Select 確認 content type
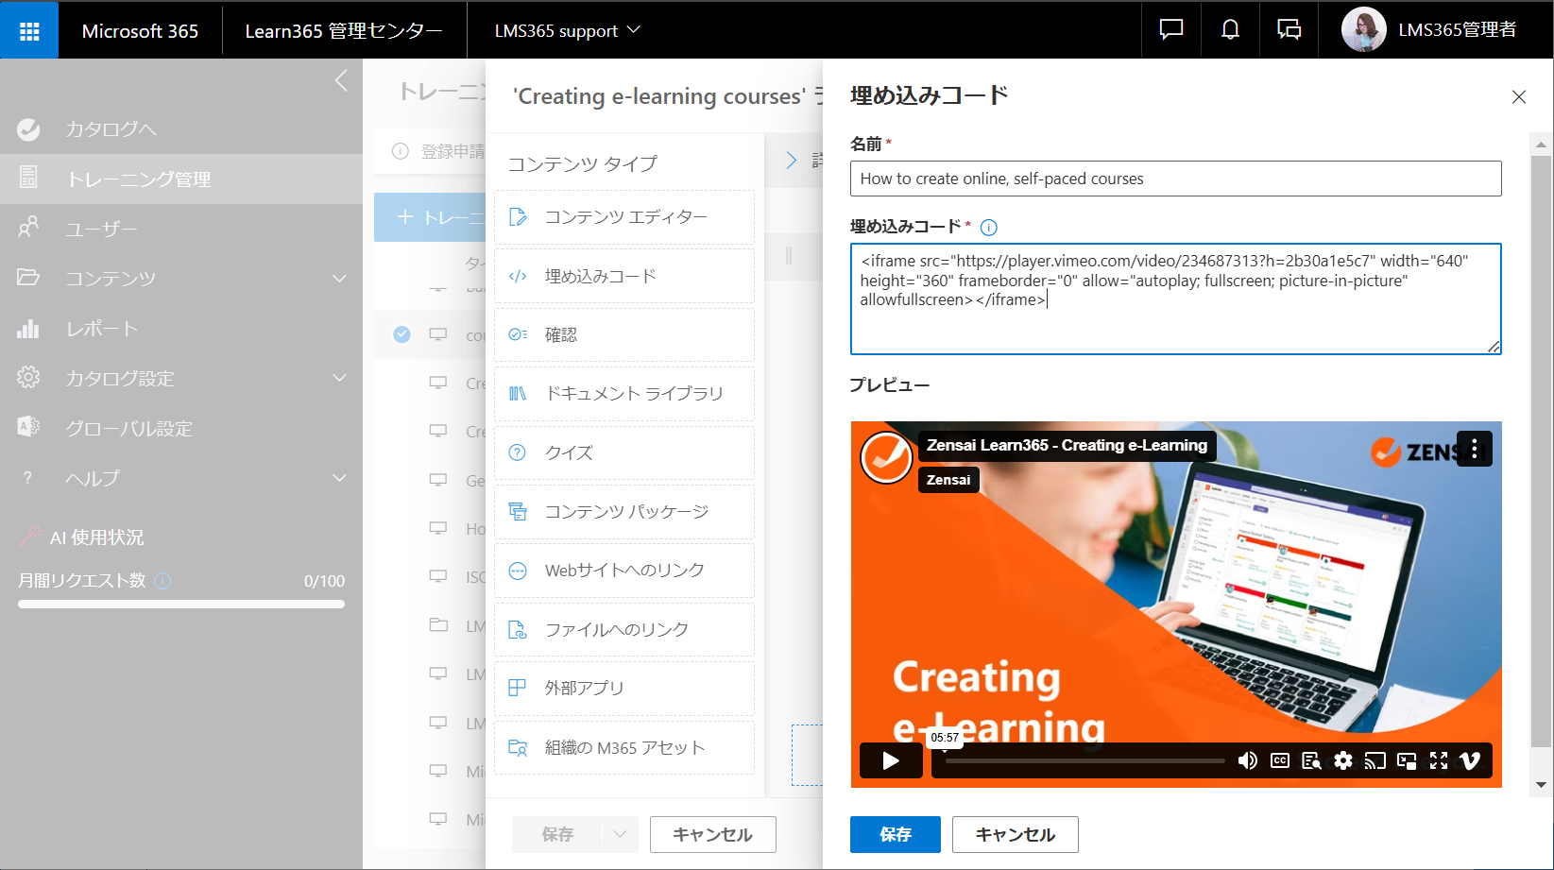Viewport: 1554px width, 870px height. coord(624,335)
